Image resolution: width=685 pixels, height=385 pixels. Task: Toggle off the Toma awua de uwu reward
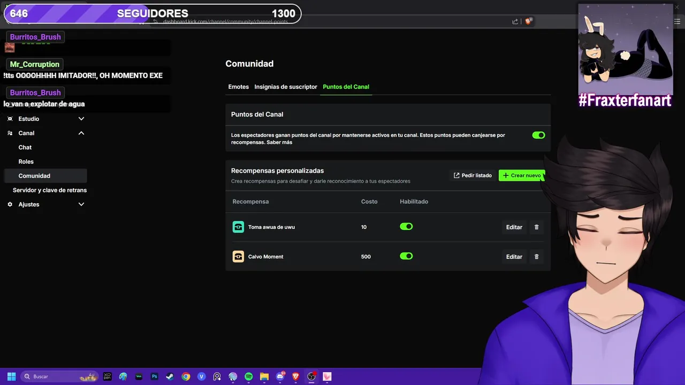(x=406, y=227)
